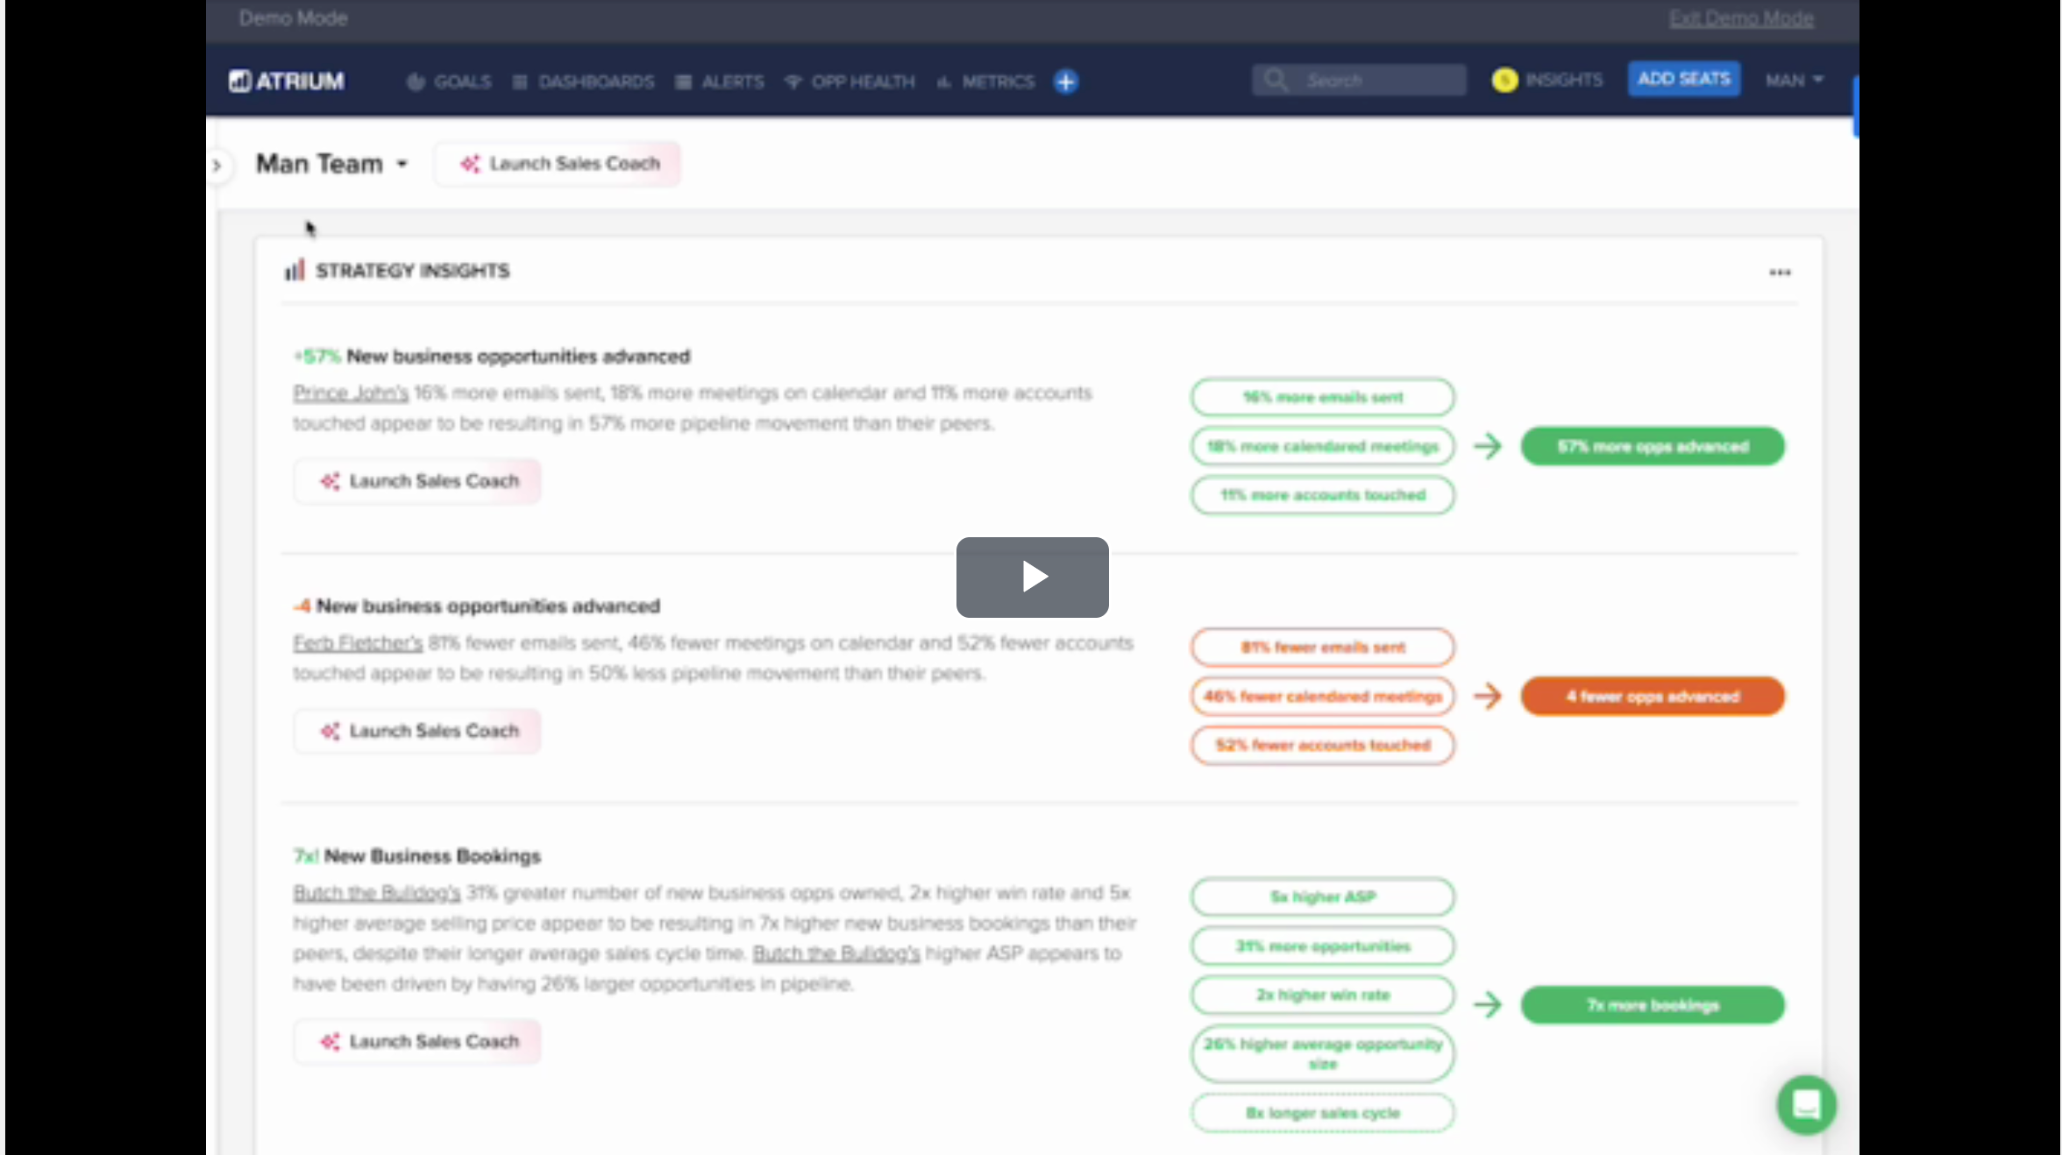
Task: Play the video with center play button
Action: tap(1033, 577)
